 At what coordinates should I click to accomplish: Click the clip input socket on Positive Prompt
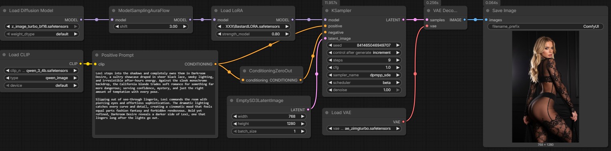coord(95,64)
